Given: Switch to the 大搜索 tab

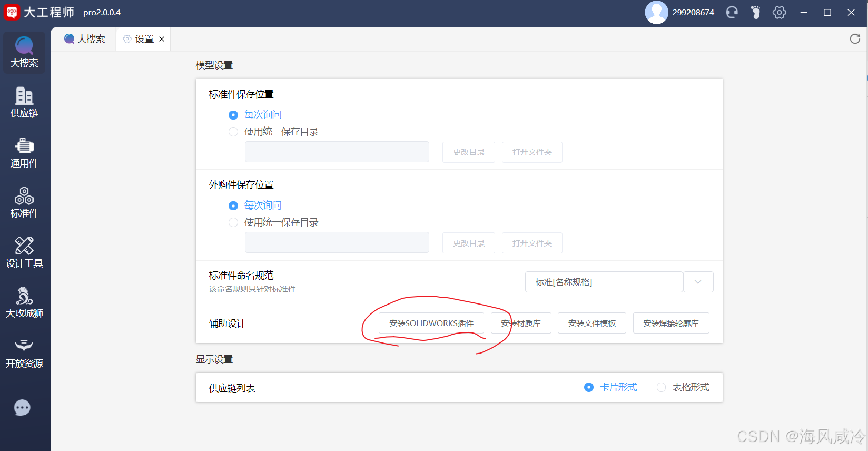Looking at the screenshot, I should coord(84,39).
